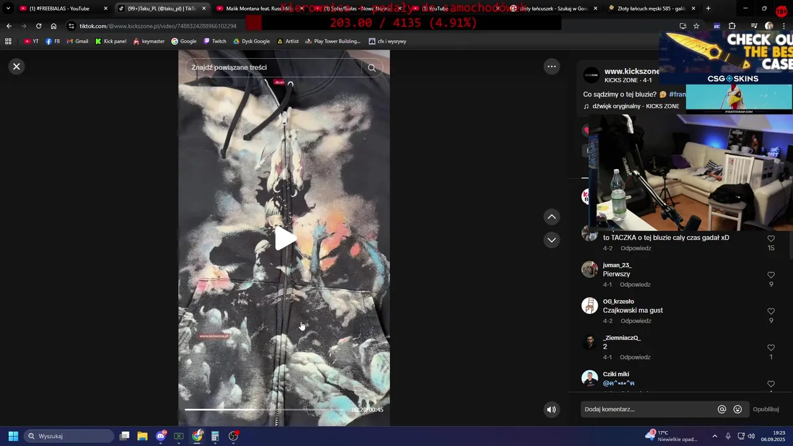793x446 pixels.
Task: Mute the video with speaker button
Action: pos(551,409)
